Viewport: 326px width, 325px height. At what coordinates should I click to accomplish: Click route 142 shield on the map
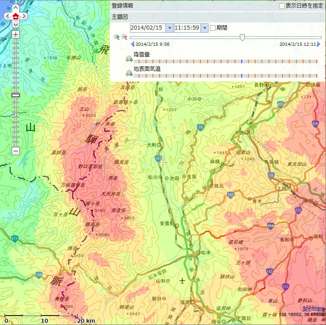(x=269, y=271)
